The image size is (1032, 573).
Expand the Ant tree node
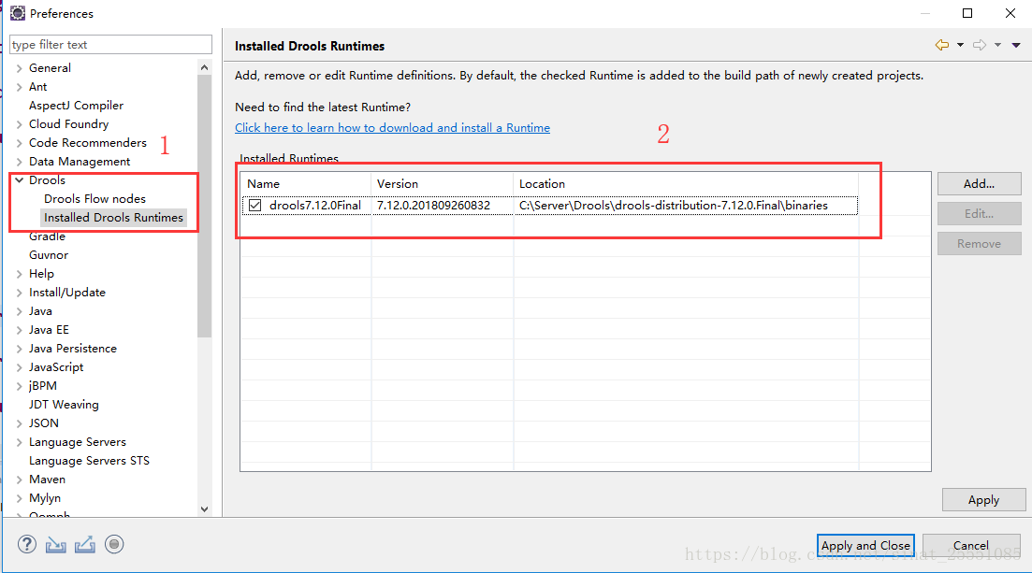point(19,87)
